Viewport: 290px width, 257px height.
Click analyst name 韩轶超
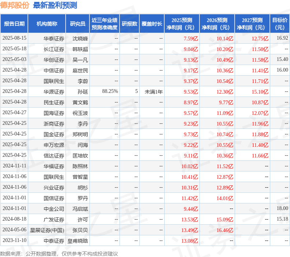click(x=80, y=49)
